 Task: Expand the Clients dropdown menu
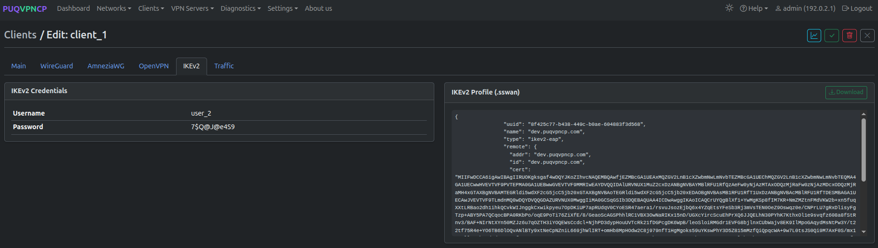(x=151, y=8)
